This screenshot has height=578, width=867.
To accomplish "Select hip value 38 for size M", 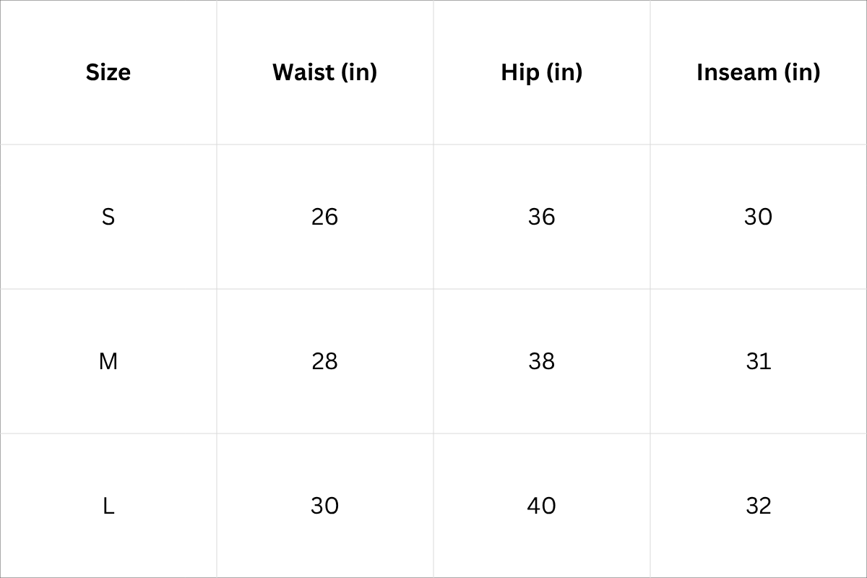I will [541, 361].
